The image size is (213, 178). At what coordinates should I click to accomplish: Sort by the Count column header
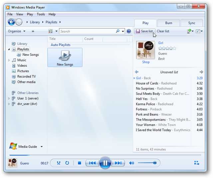[93, 39]
